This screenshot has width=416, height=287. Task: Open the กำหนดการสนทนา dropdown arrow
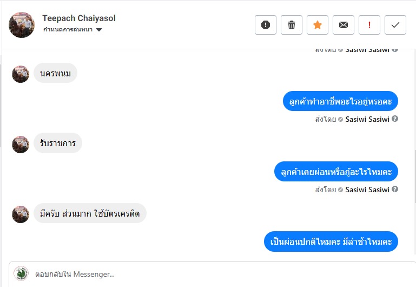99,30
